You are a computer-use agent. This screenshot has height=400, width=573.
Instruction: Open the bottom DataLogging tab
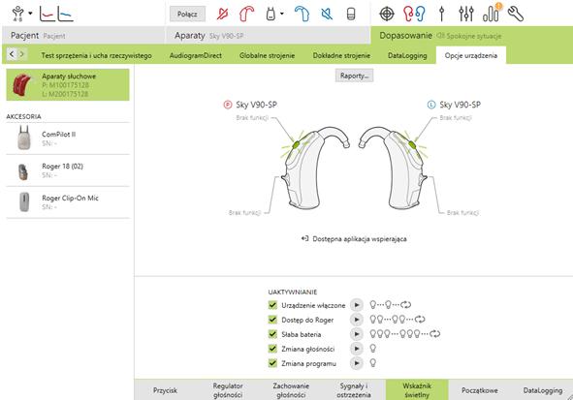coord(542,390)
